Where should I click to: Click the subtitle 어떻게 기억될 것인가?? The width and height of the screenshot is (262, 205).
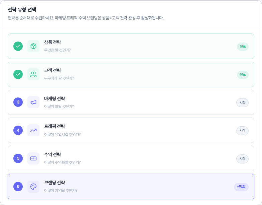[61, 190]
